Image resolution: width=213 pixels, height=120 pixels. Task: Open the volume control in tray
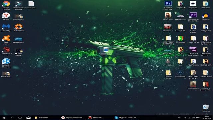[193, 118]
